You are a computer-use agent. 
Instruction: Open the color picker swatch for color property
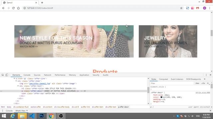click(x=161, y=97)
